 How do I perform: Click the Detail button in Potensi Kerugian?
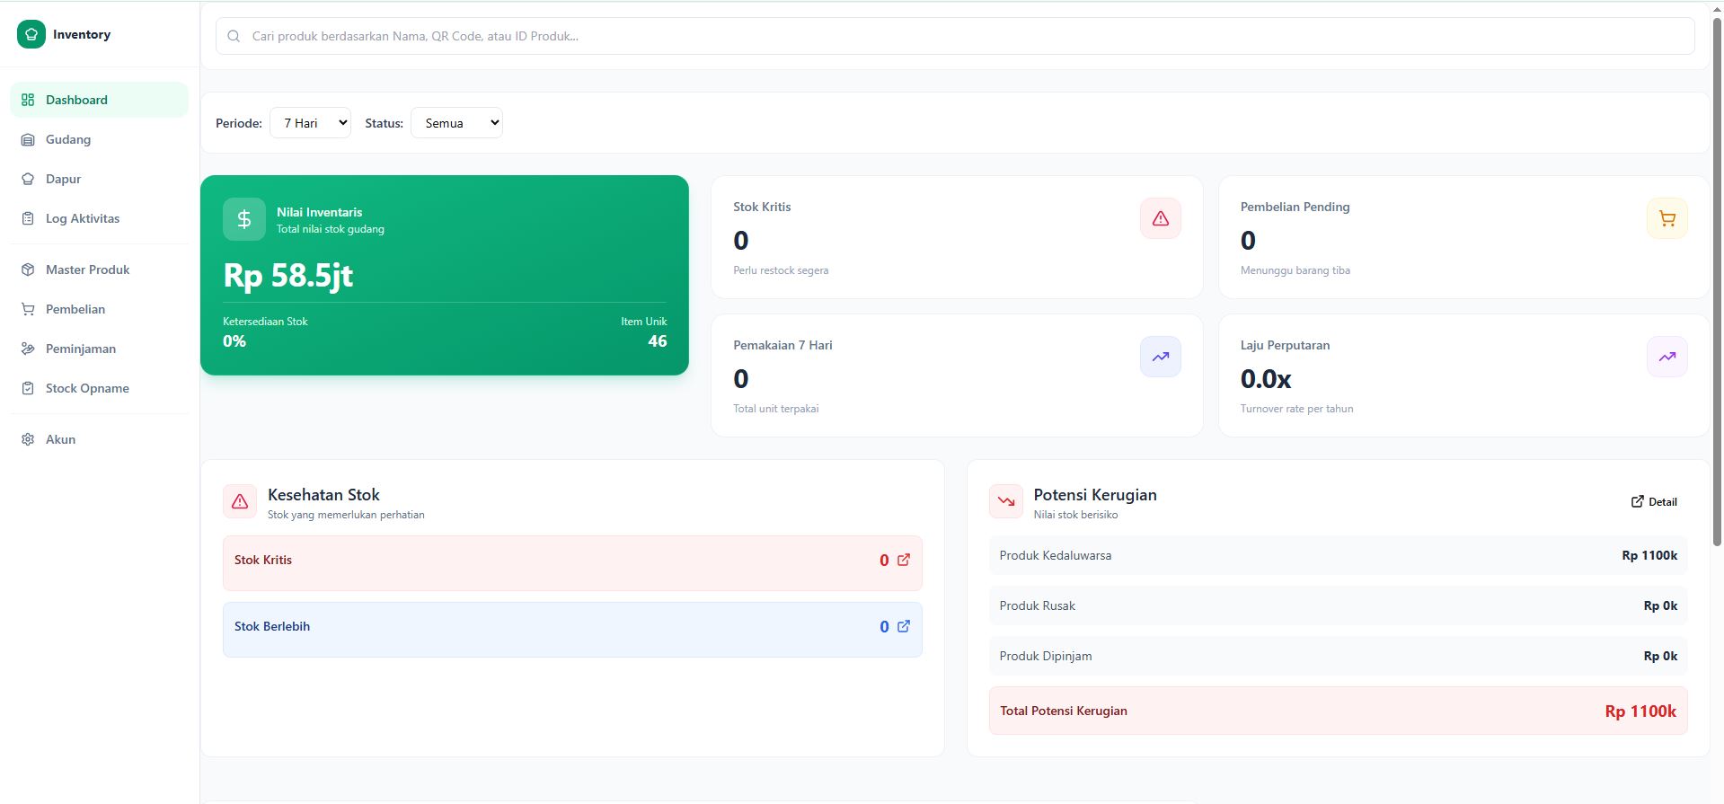tap(1654, 501)
